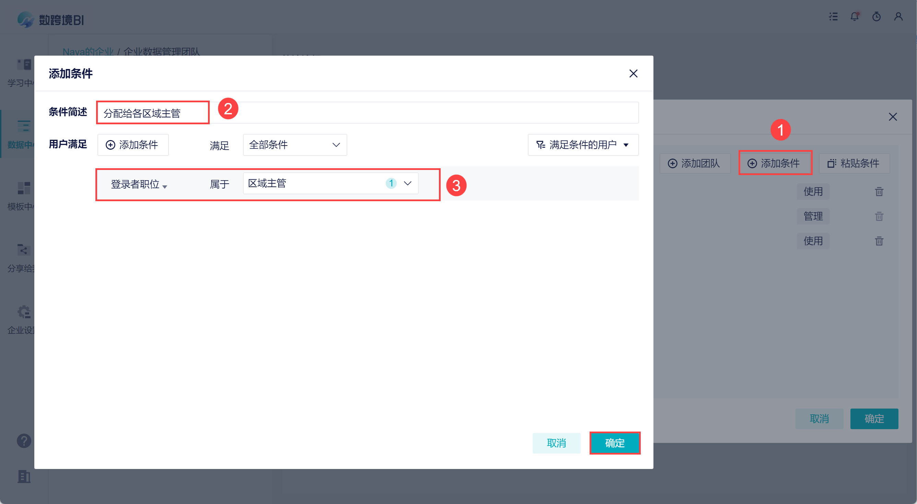Screen dimensions: 917x504
Task: Open the timer clock icon
Action: 877,17
